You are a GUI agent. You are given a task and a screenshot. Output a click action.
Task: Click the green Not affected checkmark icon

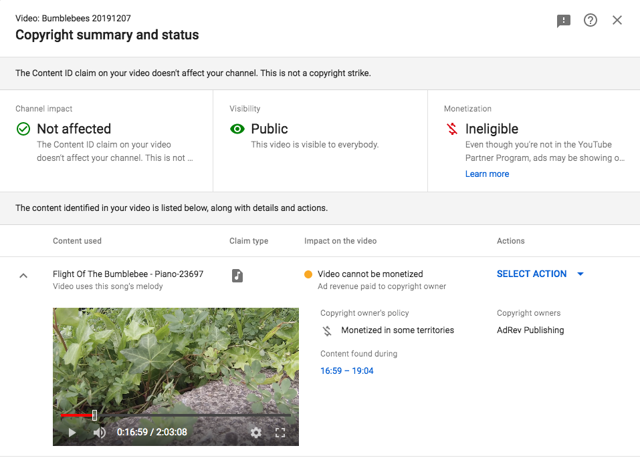[x=23, y=129]
